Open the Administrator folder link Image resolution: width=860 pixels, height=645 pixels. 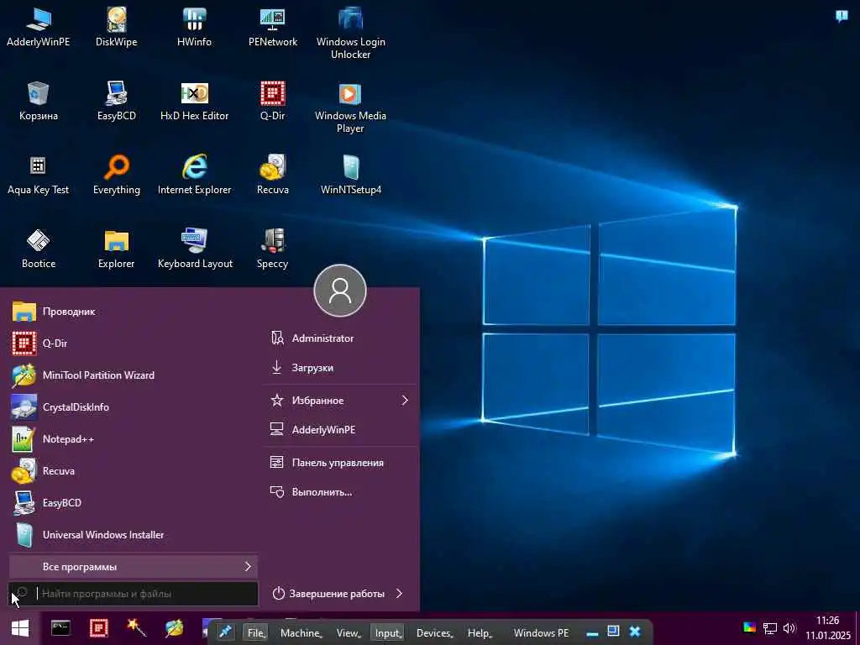click(x=341, y=338)
